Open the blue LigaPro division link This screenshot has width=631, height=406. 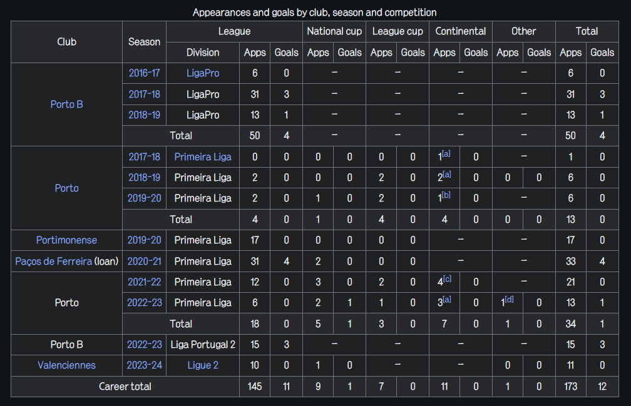point(203,73)
